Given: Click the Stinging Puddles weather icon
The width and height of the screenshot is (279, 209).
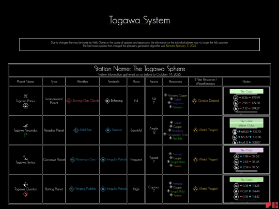Looking at the screenshot, I should [72, 189].
